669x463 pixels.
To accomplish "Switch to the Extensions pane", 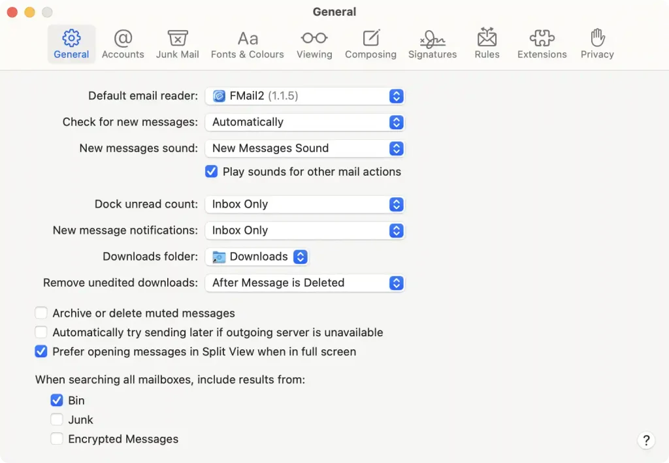I will click(542, 44).
